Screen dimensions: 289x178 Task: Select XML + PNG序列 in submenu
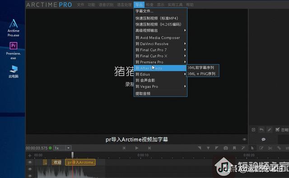point(203,74)
